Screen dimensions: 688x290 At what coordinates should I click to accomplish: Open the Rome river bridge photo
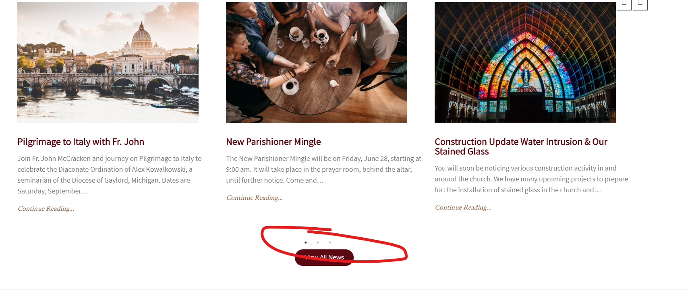(x=108, y=62)
